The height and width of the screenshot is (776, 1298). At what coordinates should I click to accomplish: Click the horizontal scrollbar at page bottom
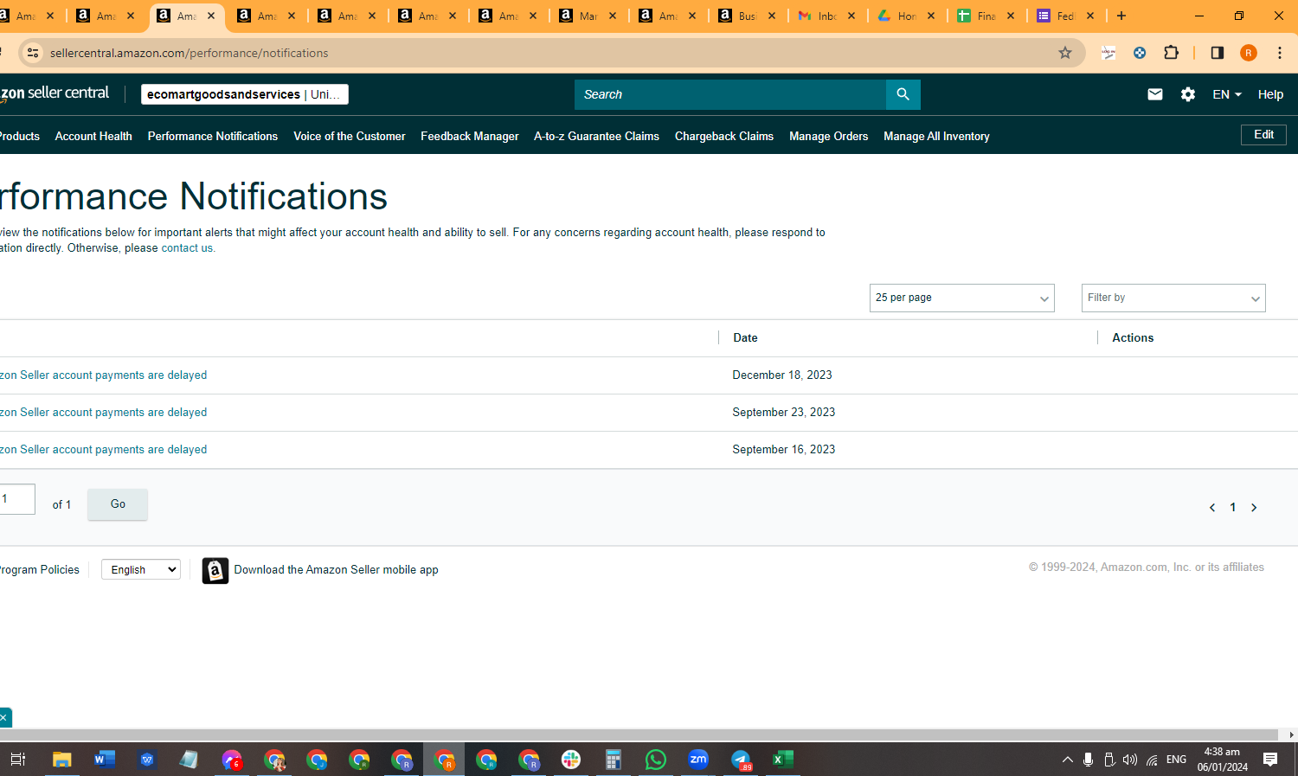coord(639,734)
